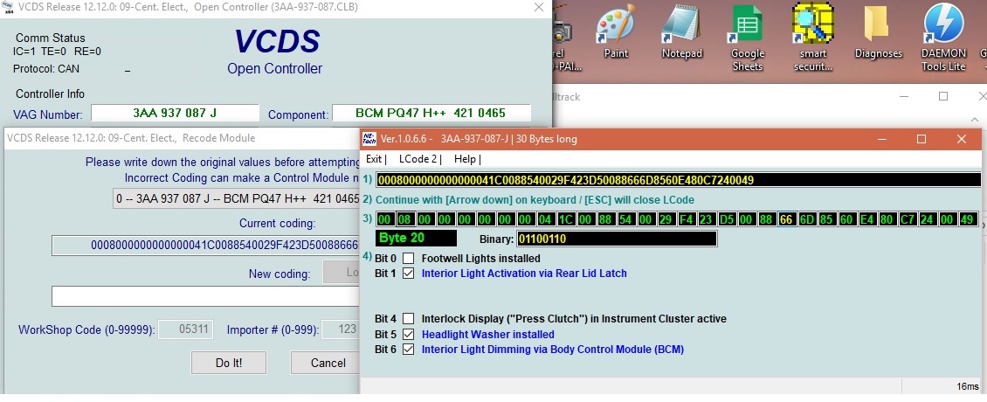This screenshot has width=987, height=402.
Task: Open the Notepad desktop icon
Action: click(x=681, y=31)
